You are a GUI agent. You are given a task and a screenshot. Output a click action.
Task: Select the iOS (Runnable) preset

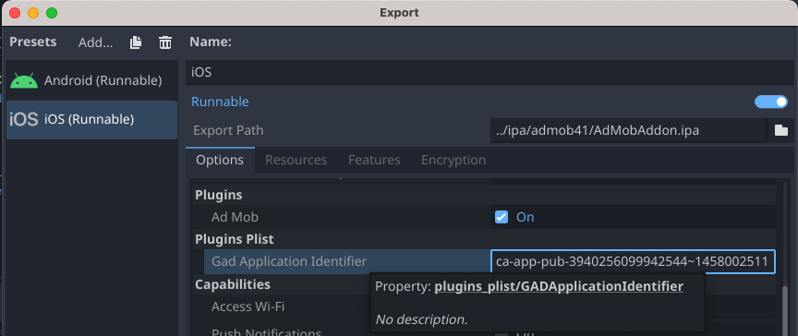(x=91, y=119)
